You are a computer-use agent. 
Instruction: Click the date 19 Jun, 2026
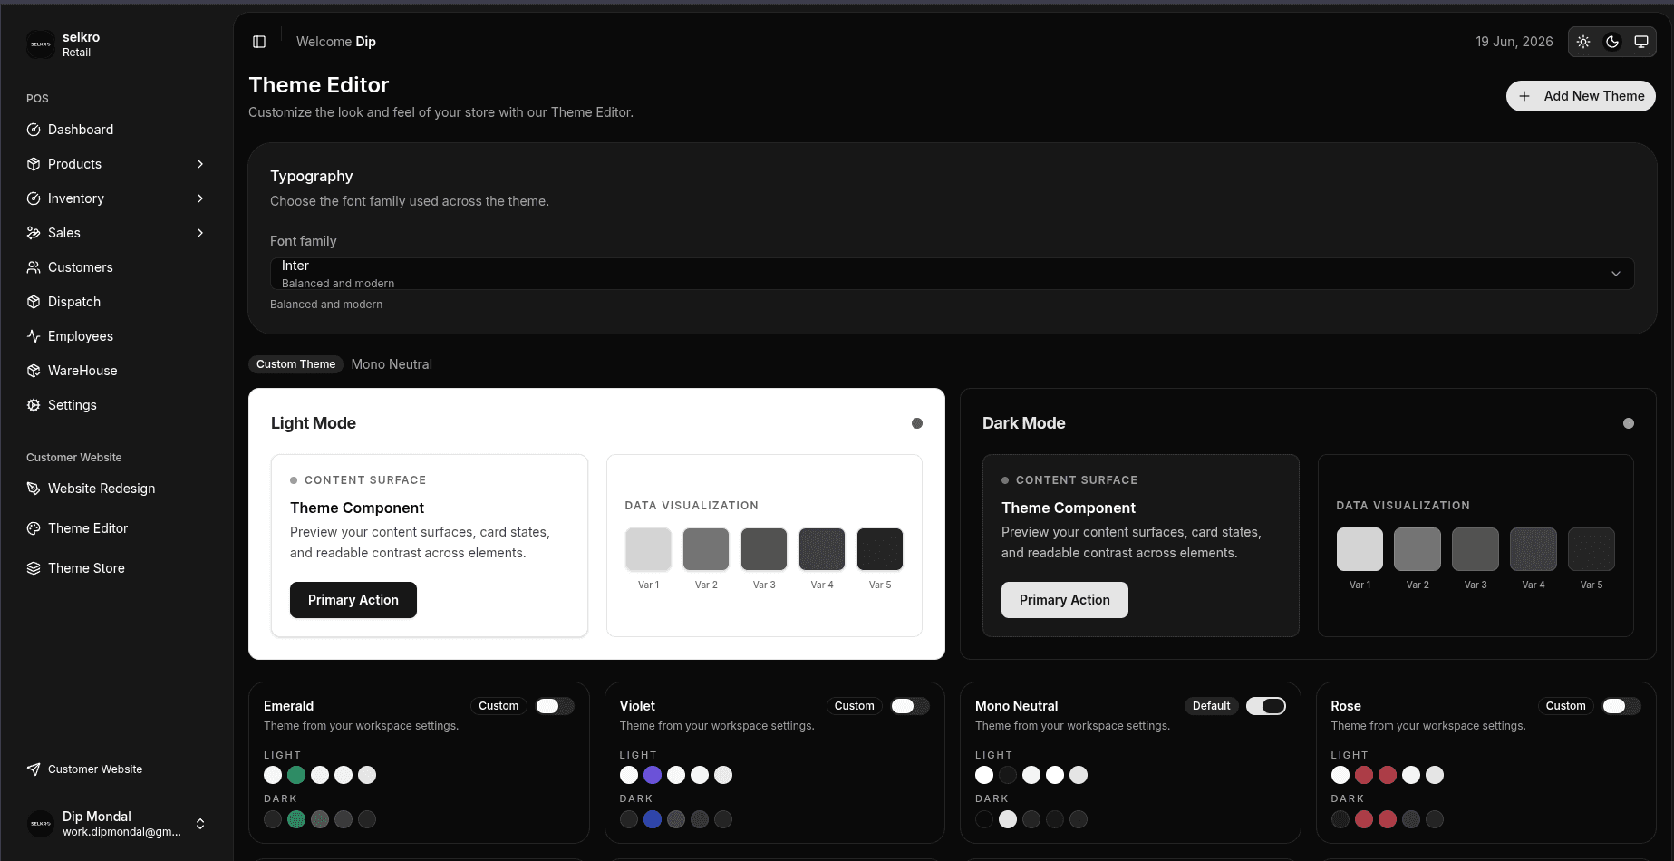click(1514, 42)
